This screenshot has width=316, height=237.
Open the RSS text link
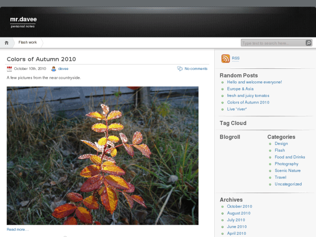pyautogui.click(x=236, y=58)
